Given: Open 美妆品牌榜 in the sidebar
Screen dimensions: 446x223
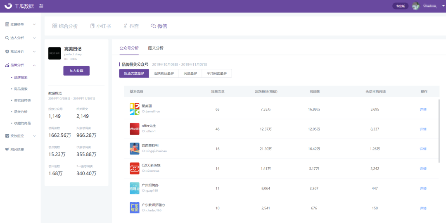Looking at the screenshot, I should pos(22,100).
